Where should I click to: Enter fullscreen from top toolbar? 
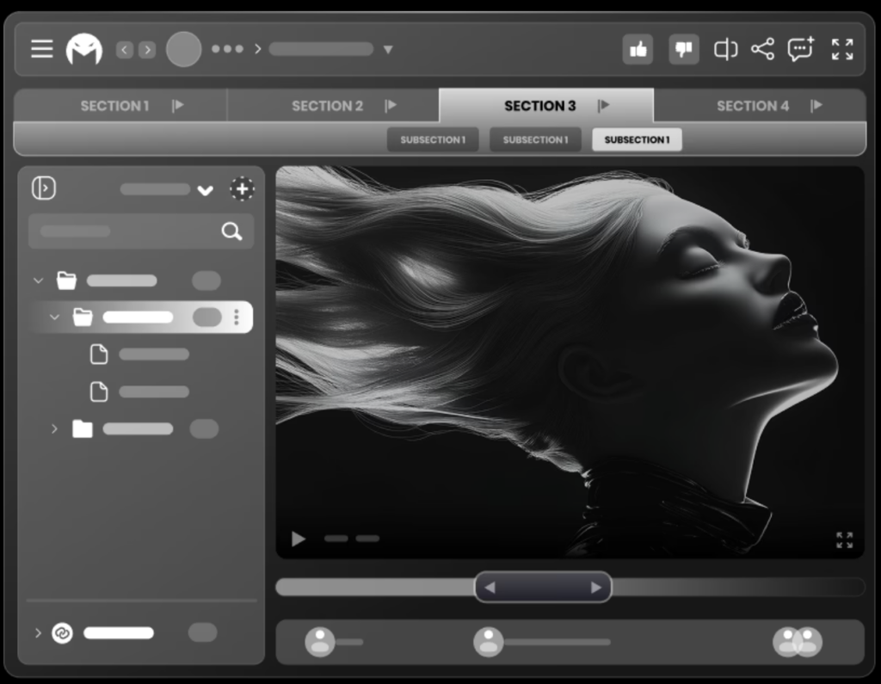842,49
